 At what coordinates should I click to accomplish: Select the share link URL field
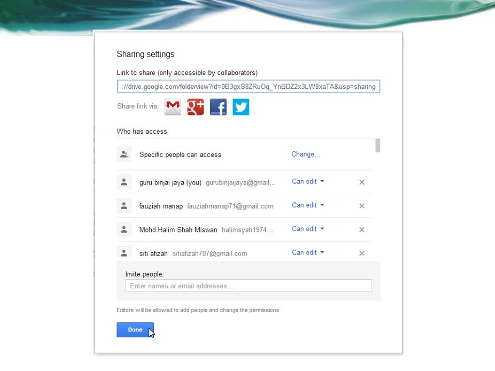248,86
